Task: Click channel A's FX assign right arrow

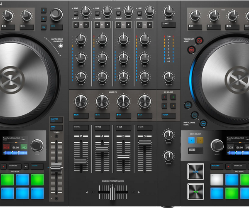Action: pyautogui.click(x=107, y=25)
